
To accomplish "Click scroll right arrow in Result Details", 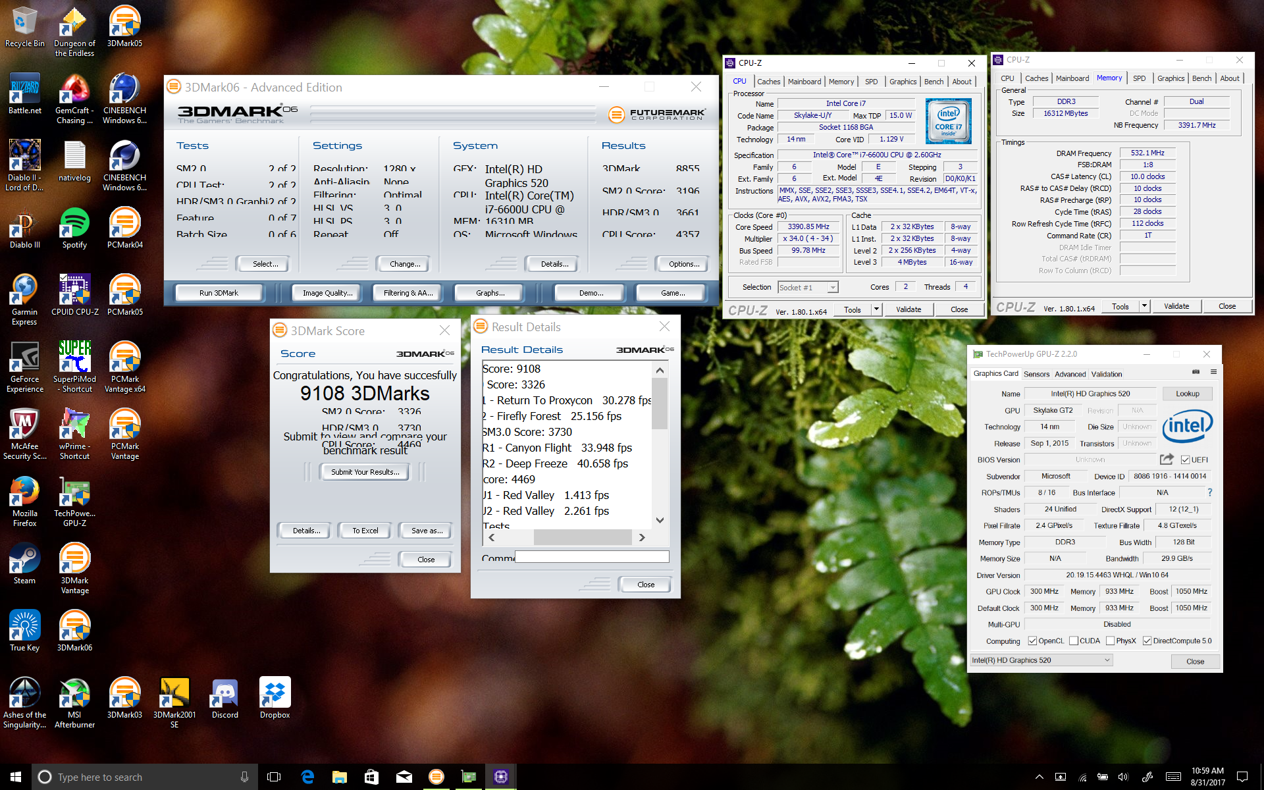I will tap(642, 538).
